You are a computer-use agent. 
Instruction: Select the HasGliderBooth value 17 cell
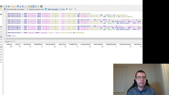(x=38, y=47)
